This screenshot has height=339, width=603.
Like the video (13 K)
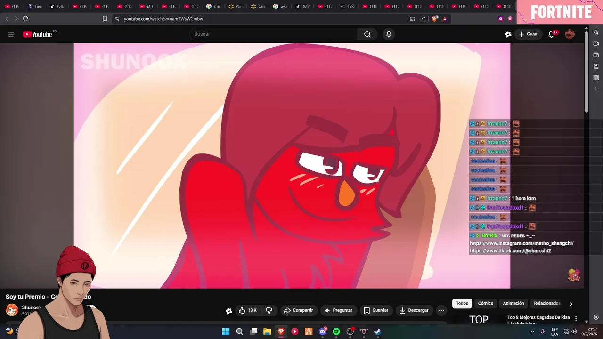tap(248, 310)
